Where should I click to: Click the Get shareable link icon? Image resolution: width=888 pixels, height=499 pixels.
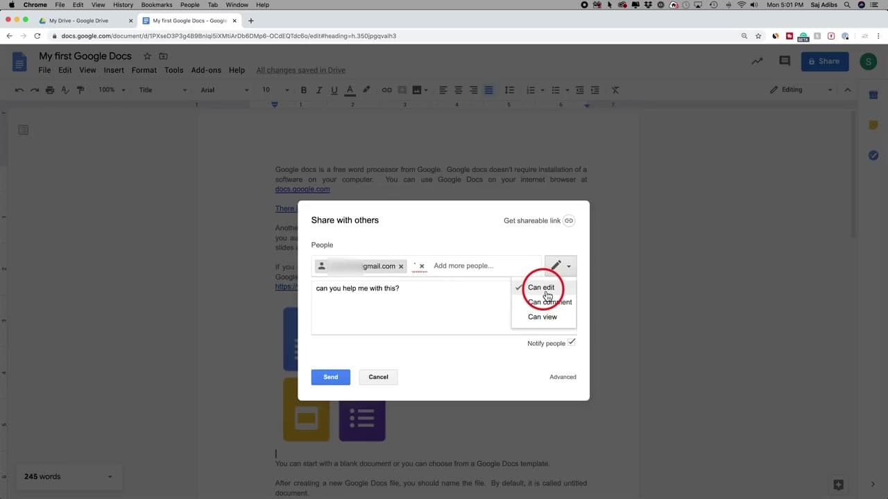click(x=569, y=220)
